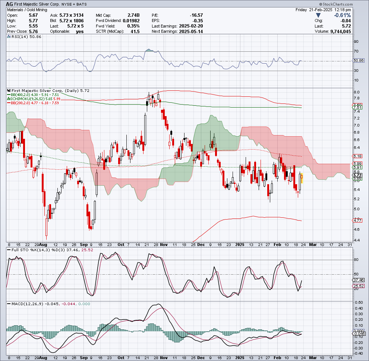Click the black Full STO legend line swatch
This screenshot has height=361, width=369.
[9, 250]
